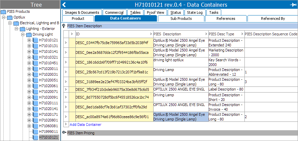The image size is (298, 141).
Task: Open the State Log tab
Action: (195, 12)
